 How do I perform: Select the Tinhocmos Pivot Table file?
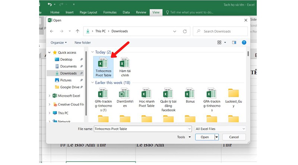coord(103,67)
